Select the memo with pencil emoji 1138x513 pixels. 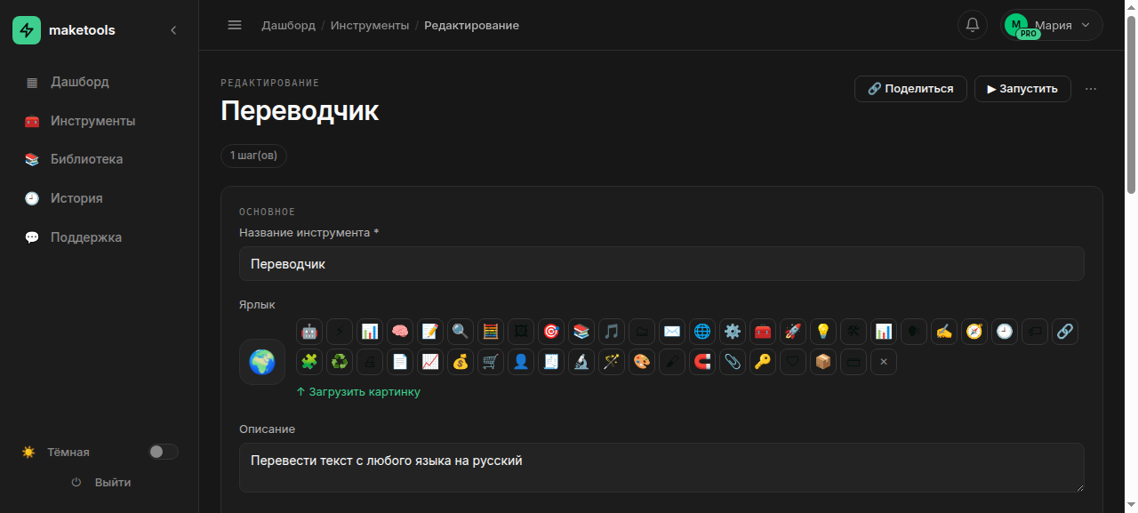430,332
